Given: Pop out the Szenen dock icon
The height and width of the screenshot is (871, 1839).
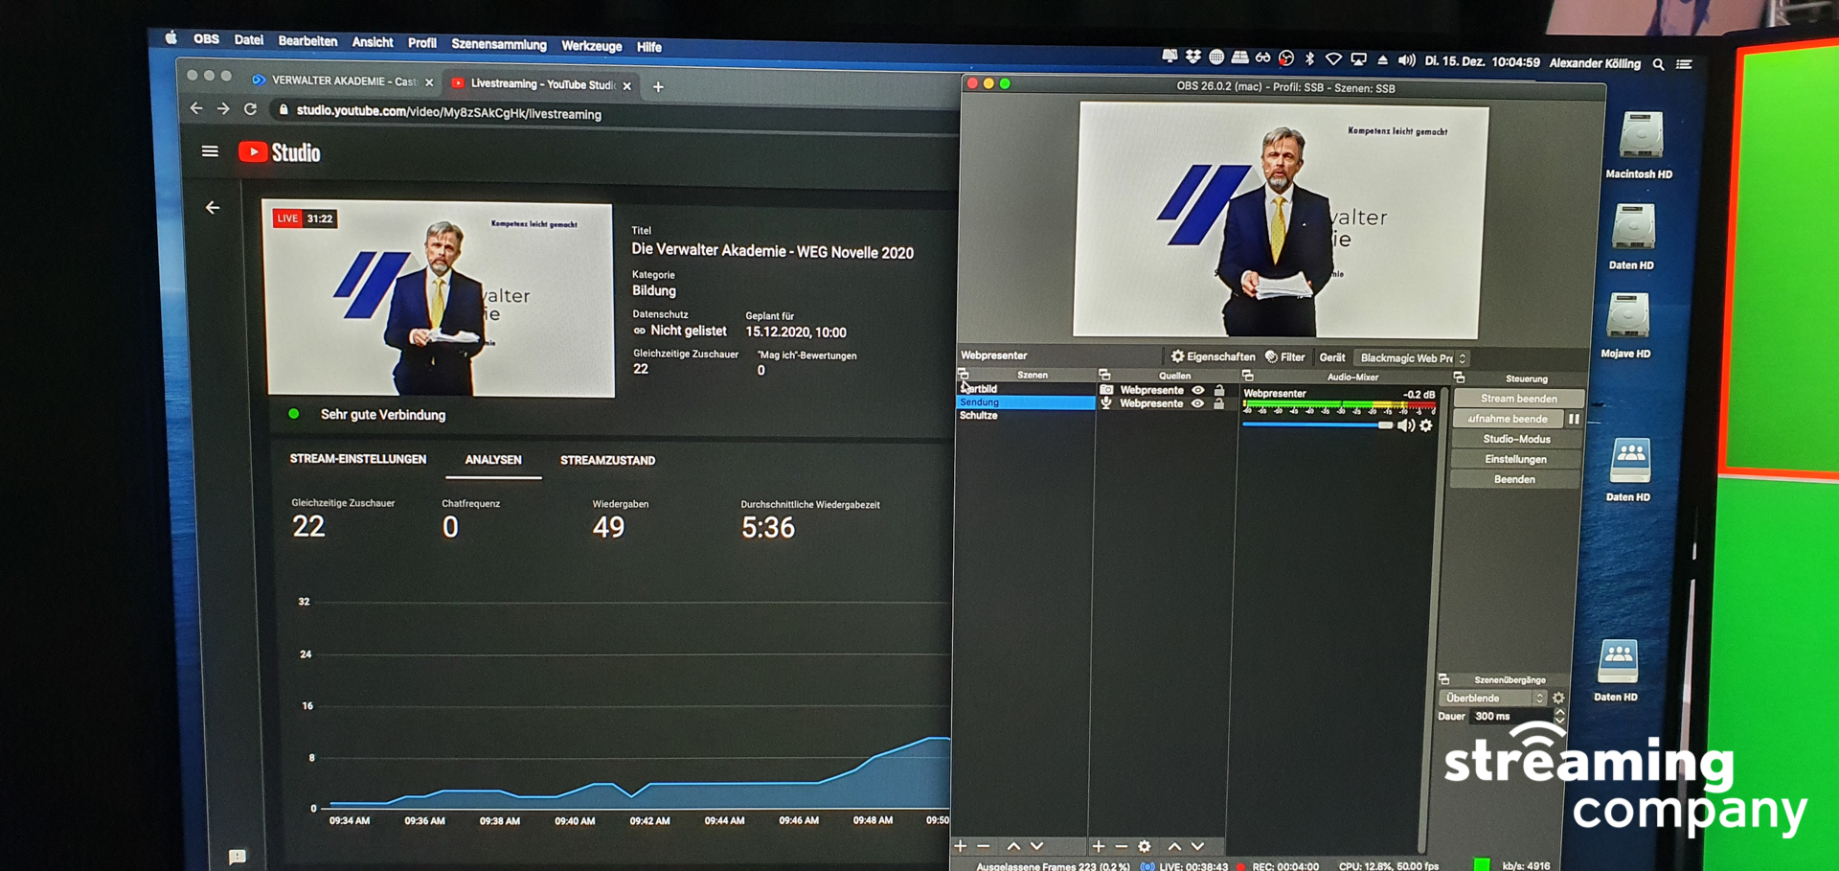Looking at the screenshot, I should [x=964, y=375].
